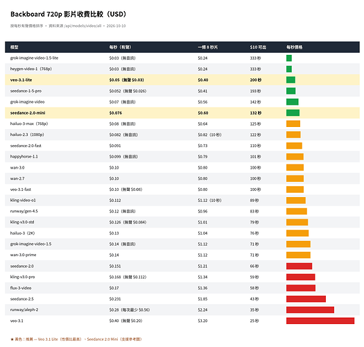
Task: Click the orange price bar for kling-video-o1
Action: (x=296, y=201)
